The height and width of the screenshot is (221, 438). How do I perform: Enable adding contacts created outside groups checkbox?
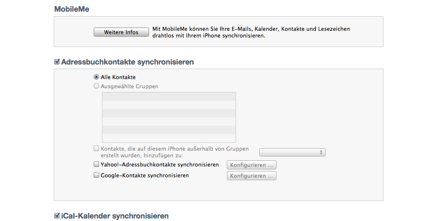(x=96, y=148)
